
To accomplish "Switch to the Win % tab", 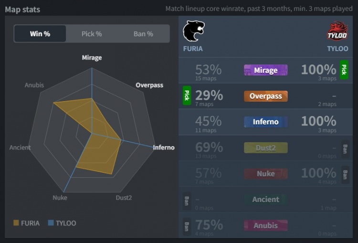I will coord(40,34).
